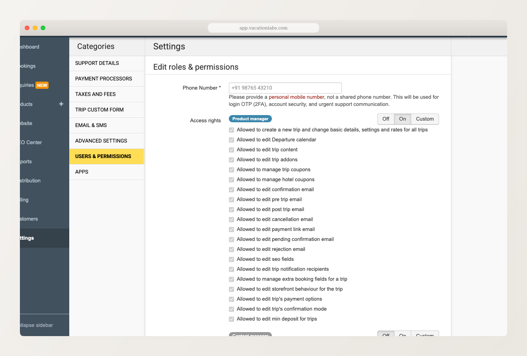The height and width of the screenshot is (356, 527).
Task: Check Allowed to edit min deposit for trips
Action: point(231,319)
